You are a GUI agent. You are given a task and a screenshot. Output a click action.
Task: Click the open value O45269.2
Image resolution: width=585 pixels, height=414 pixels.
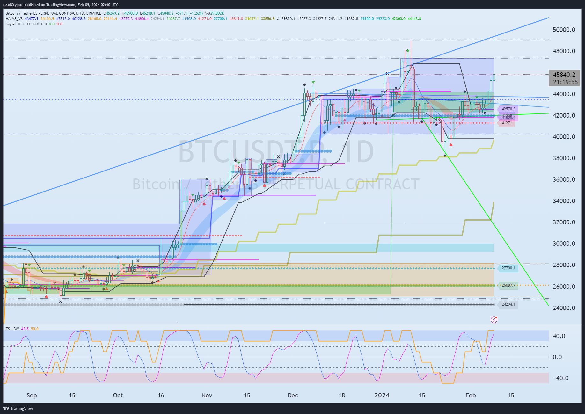(x=111, y=13)
